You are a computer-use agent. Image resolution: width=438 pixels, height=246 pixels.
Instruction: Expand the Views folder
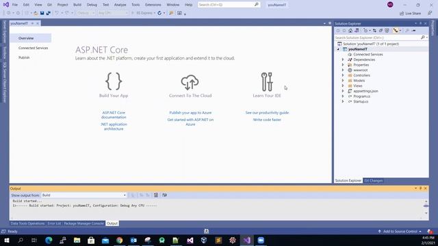click(343, 85)
